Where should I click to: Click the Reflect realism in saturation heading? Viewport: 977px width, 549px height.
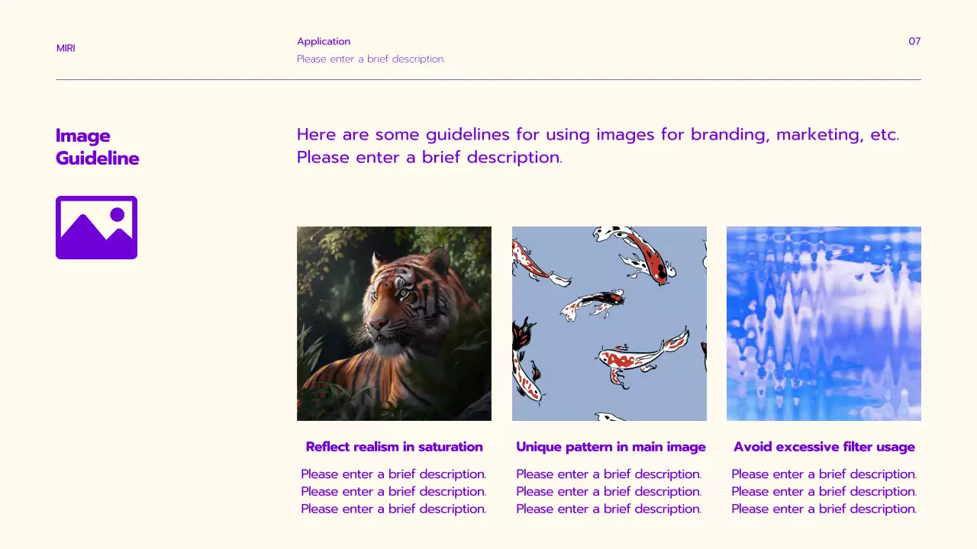tap(394, 447)
